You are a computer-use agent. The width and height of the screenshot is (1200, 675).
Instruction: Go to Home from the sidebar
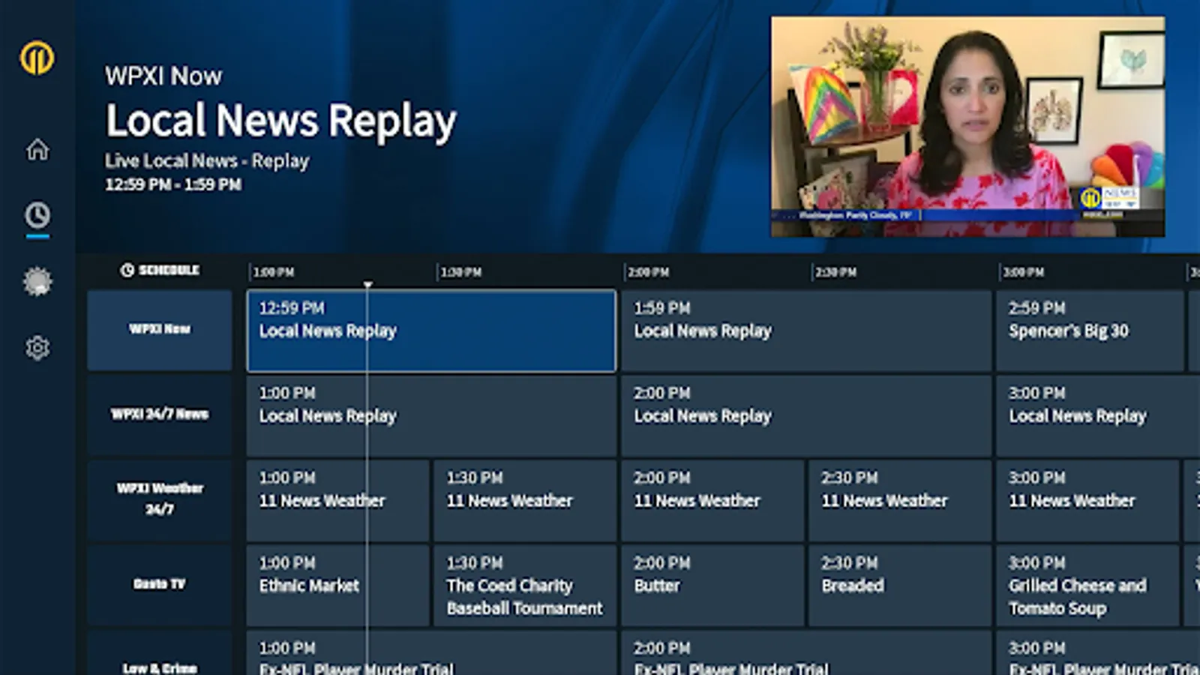(x=37, y=149)
